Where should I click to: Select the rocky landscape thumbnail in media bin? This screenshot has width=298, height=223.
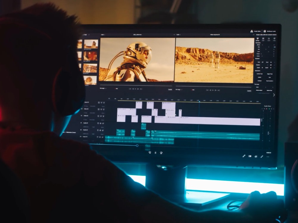90,68
